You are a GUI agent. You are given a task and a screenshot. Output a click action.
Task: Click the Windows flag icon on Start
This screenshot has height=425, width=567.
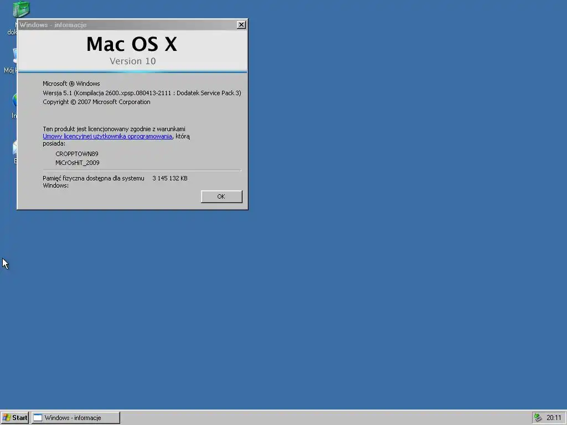click(7, 418)
